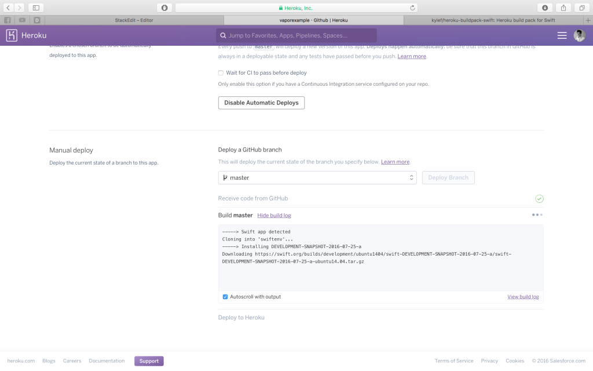Click Receive code from GitHub step text
This screenshot has height=371, width=593.
coord(253,198)
